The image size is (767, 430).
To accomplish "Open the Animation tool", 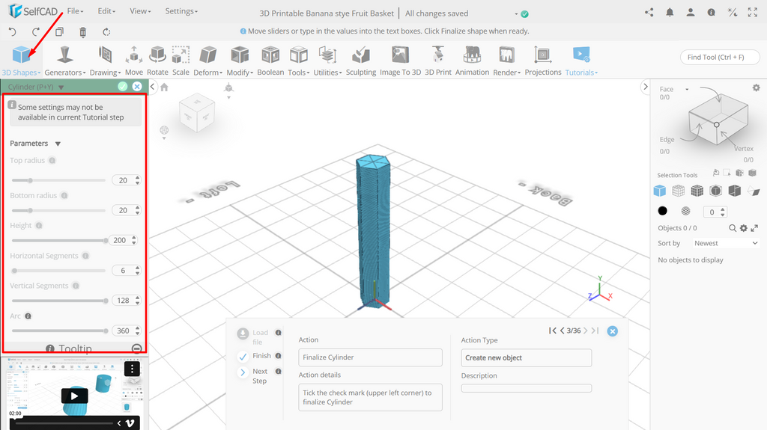I will (x=472, y=61).
